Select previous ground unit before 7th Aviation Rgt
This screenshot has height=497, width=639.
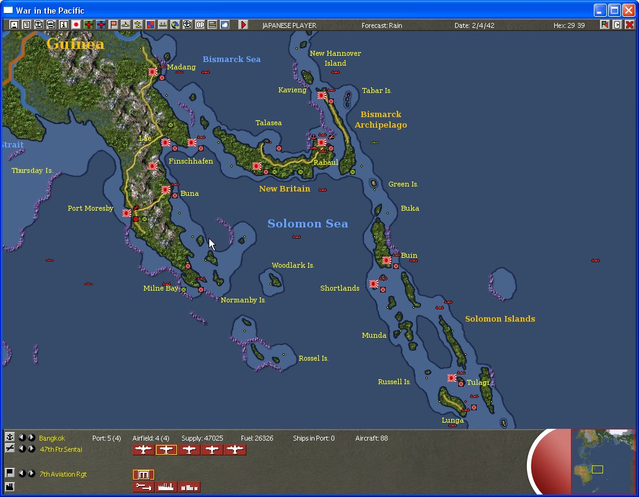22,473
